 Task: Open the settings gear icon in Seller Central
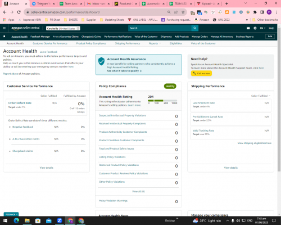(x=255, y=28)
